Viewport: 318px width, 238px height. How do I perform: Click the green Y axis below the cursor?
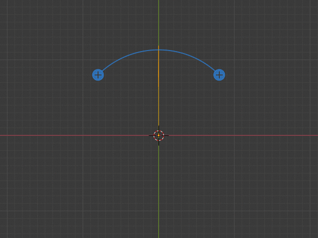tap(159, 188)
